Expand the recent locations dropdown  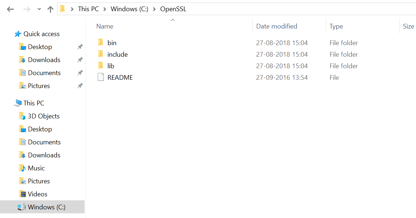click(x=39, y=9)
